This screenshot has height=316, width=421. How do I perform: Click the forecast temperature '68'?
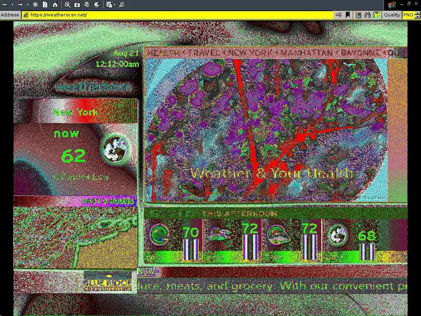click(x=366, y=236)
